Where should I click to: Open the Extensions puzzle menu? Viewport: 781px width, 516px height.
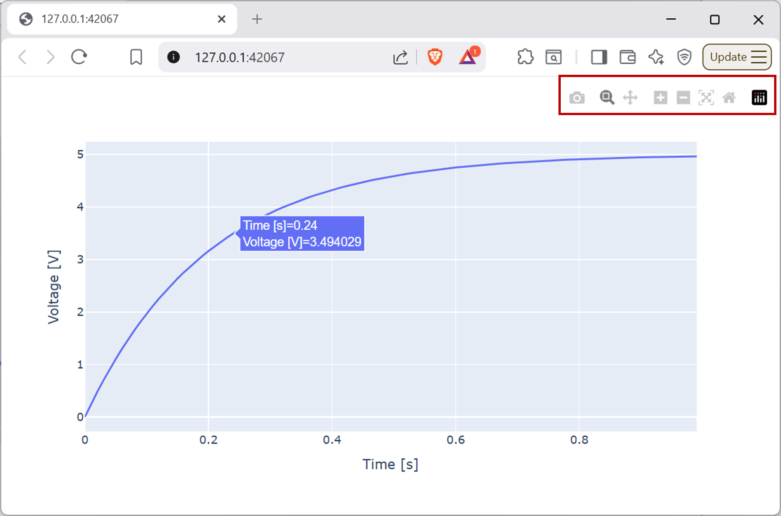tap(525, 57)
